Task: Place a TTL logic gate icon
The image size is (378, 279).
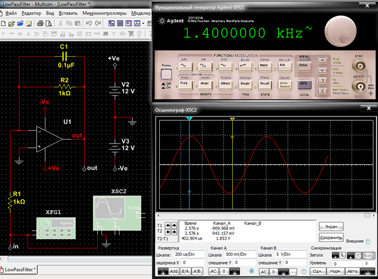Action: (45, 34)
